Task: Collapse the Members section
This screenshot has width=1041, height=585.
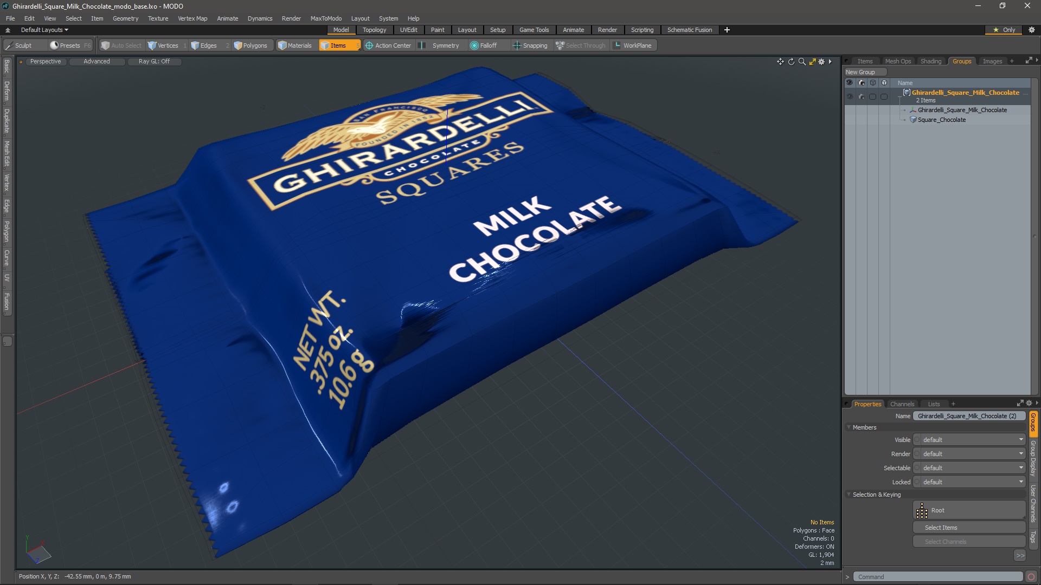Action: [x=849, y=427]
